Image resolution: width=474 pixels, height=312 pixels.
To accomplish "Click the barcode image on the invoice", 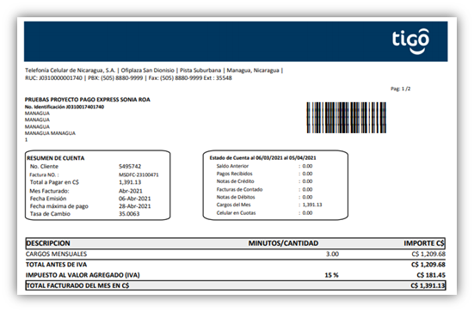I will [346, 118].
